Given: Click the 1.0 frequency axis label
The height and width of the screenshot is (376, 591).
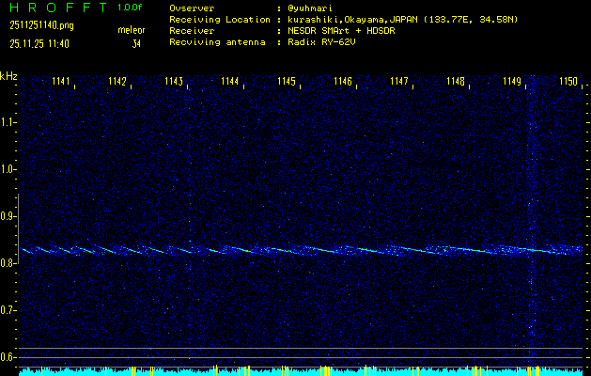Looking at the screenshot, I should pos(8,169).
